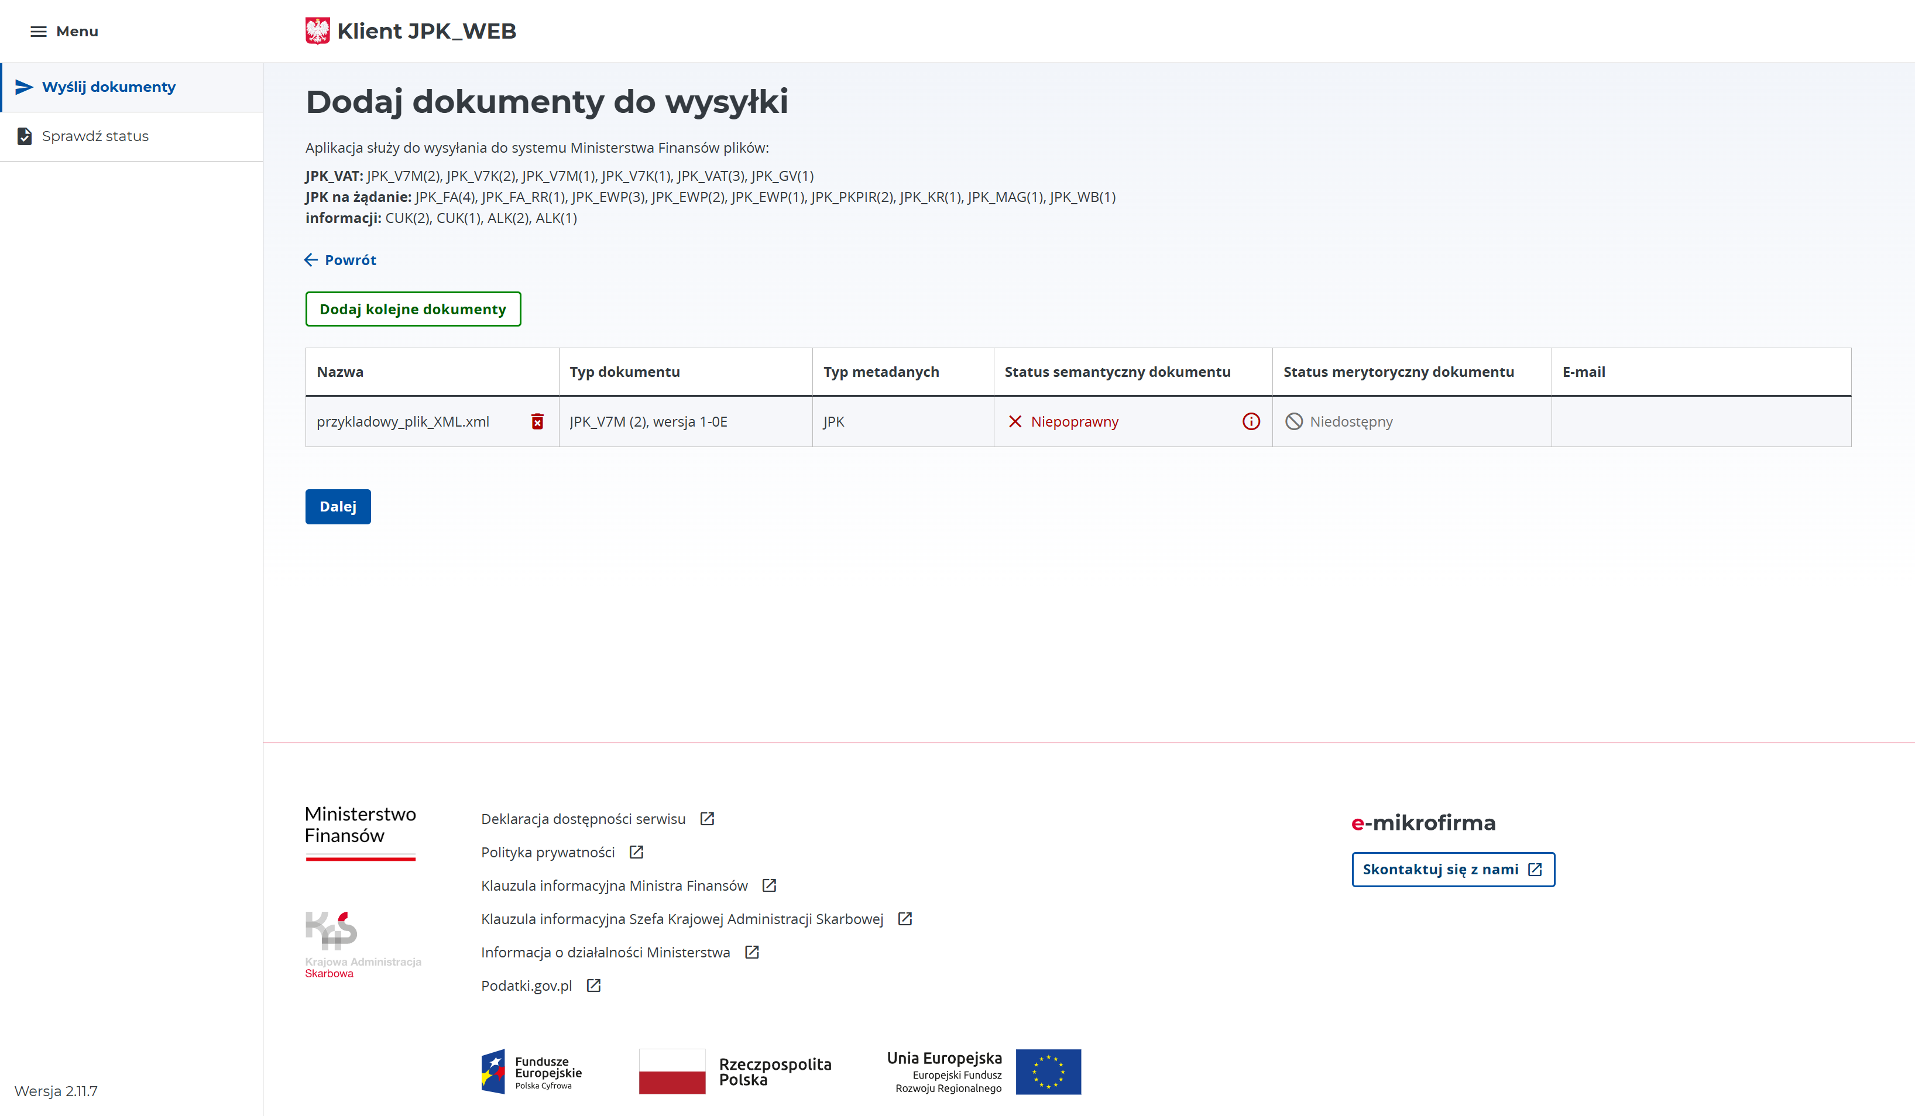The height and width of the screenshot is (1116, 1915).
Task: Click external-link icon after Podatki.gov.pl
Action: [x=593, y=986]
